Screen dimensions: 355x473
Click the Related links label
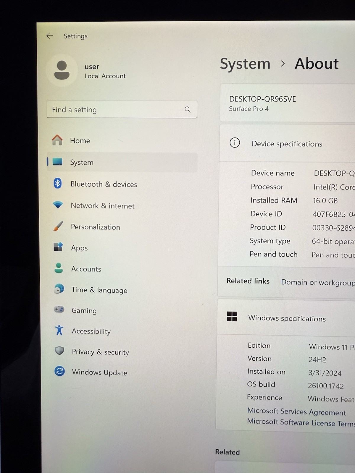point(248,281)
